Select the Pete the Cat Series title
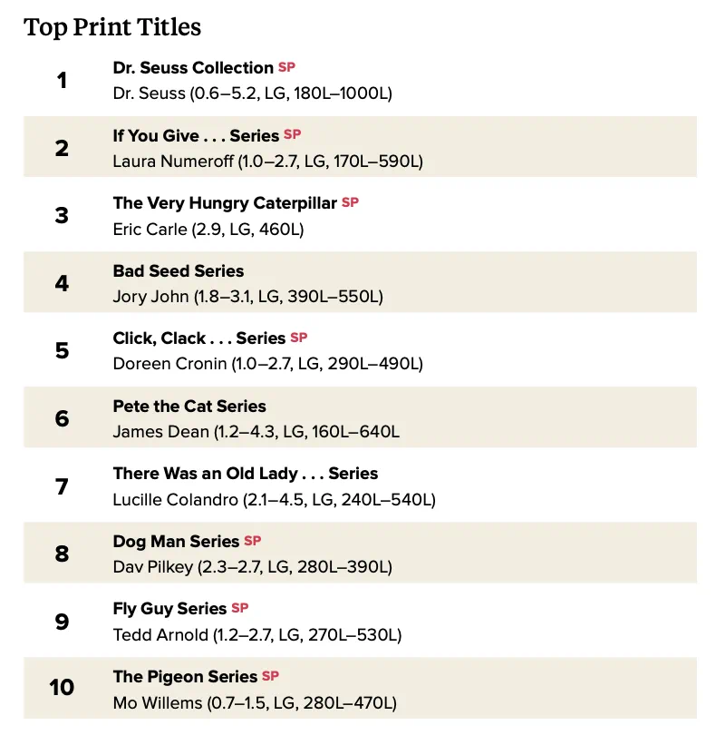 189,407
